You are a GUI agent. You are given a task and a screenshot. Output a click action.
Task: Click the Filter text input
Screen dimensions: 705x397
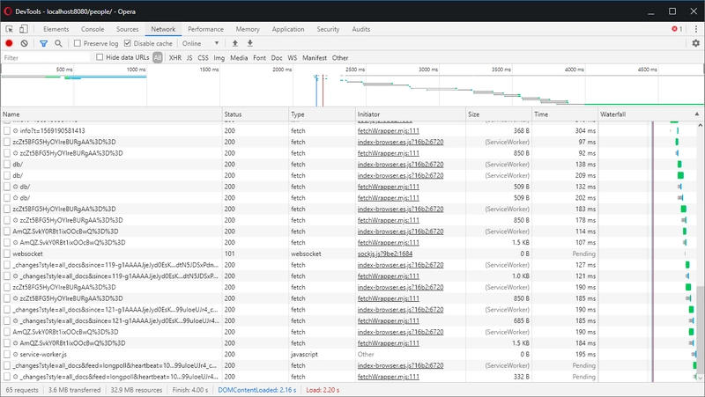point(46,58)
